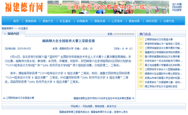The height and width of the screenshot is (115, 188).
Task: Visit 缤纷校园 from navigation bar
Action: point(151,21)
